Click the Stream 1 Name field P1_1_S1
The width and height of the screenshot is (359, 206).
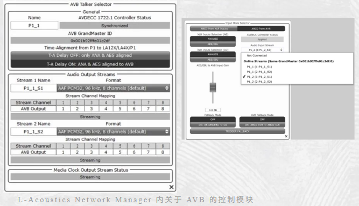(x=33, y=88)
